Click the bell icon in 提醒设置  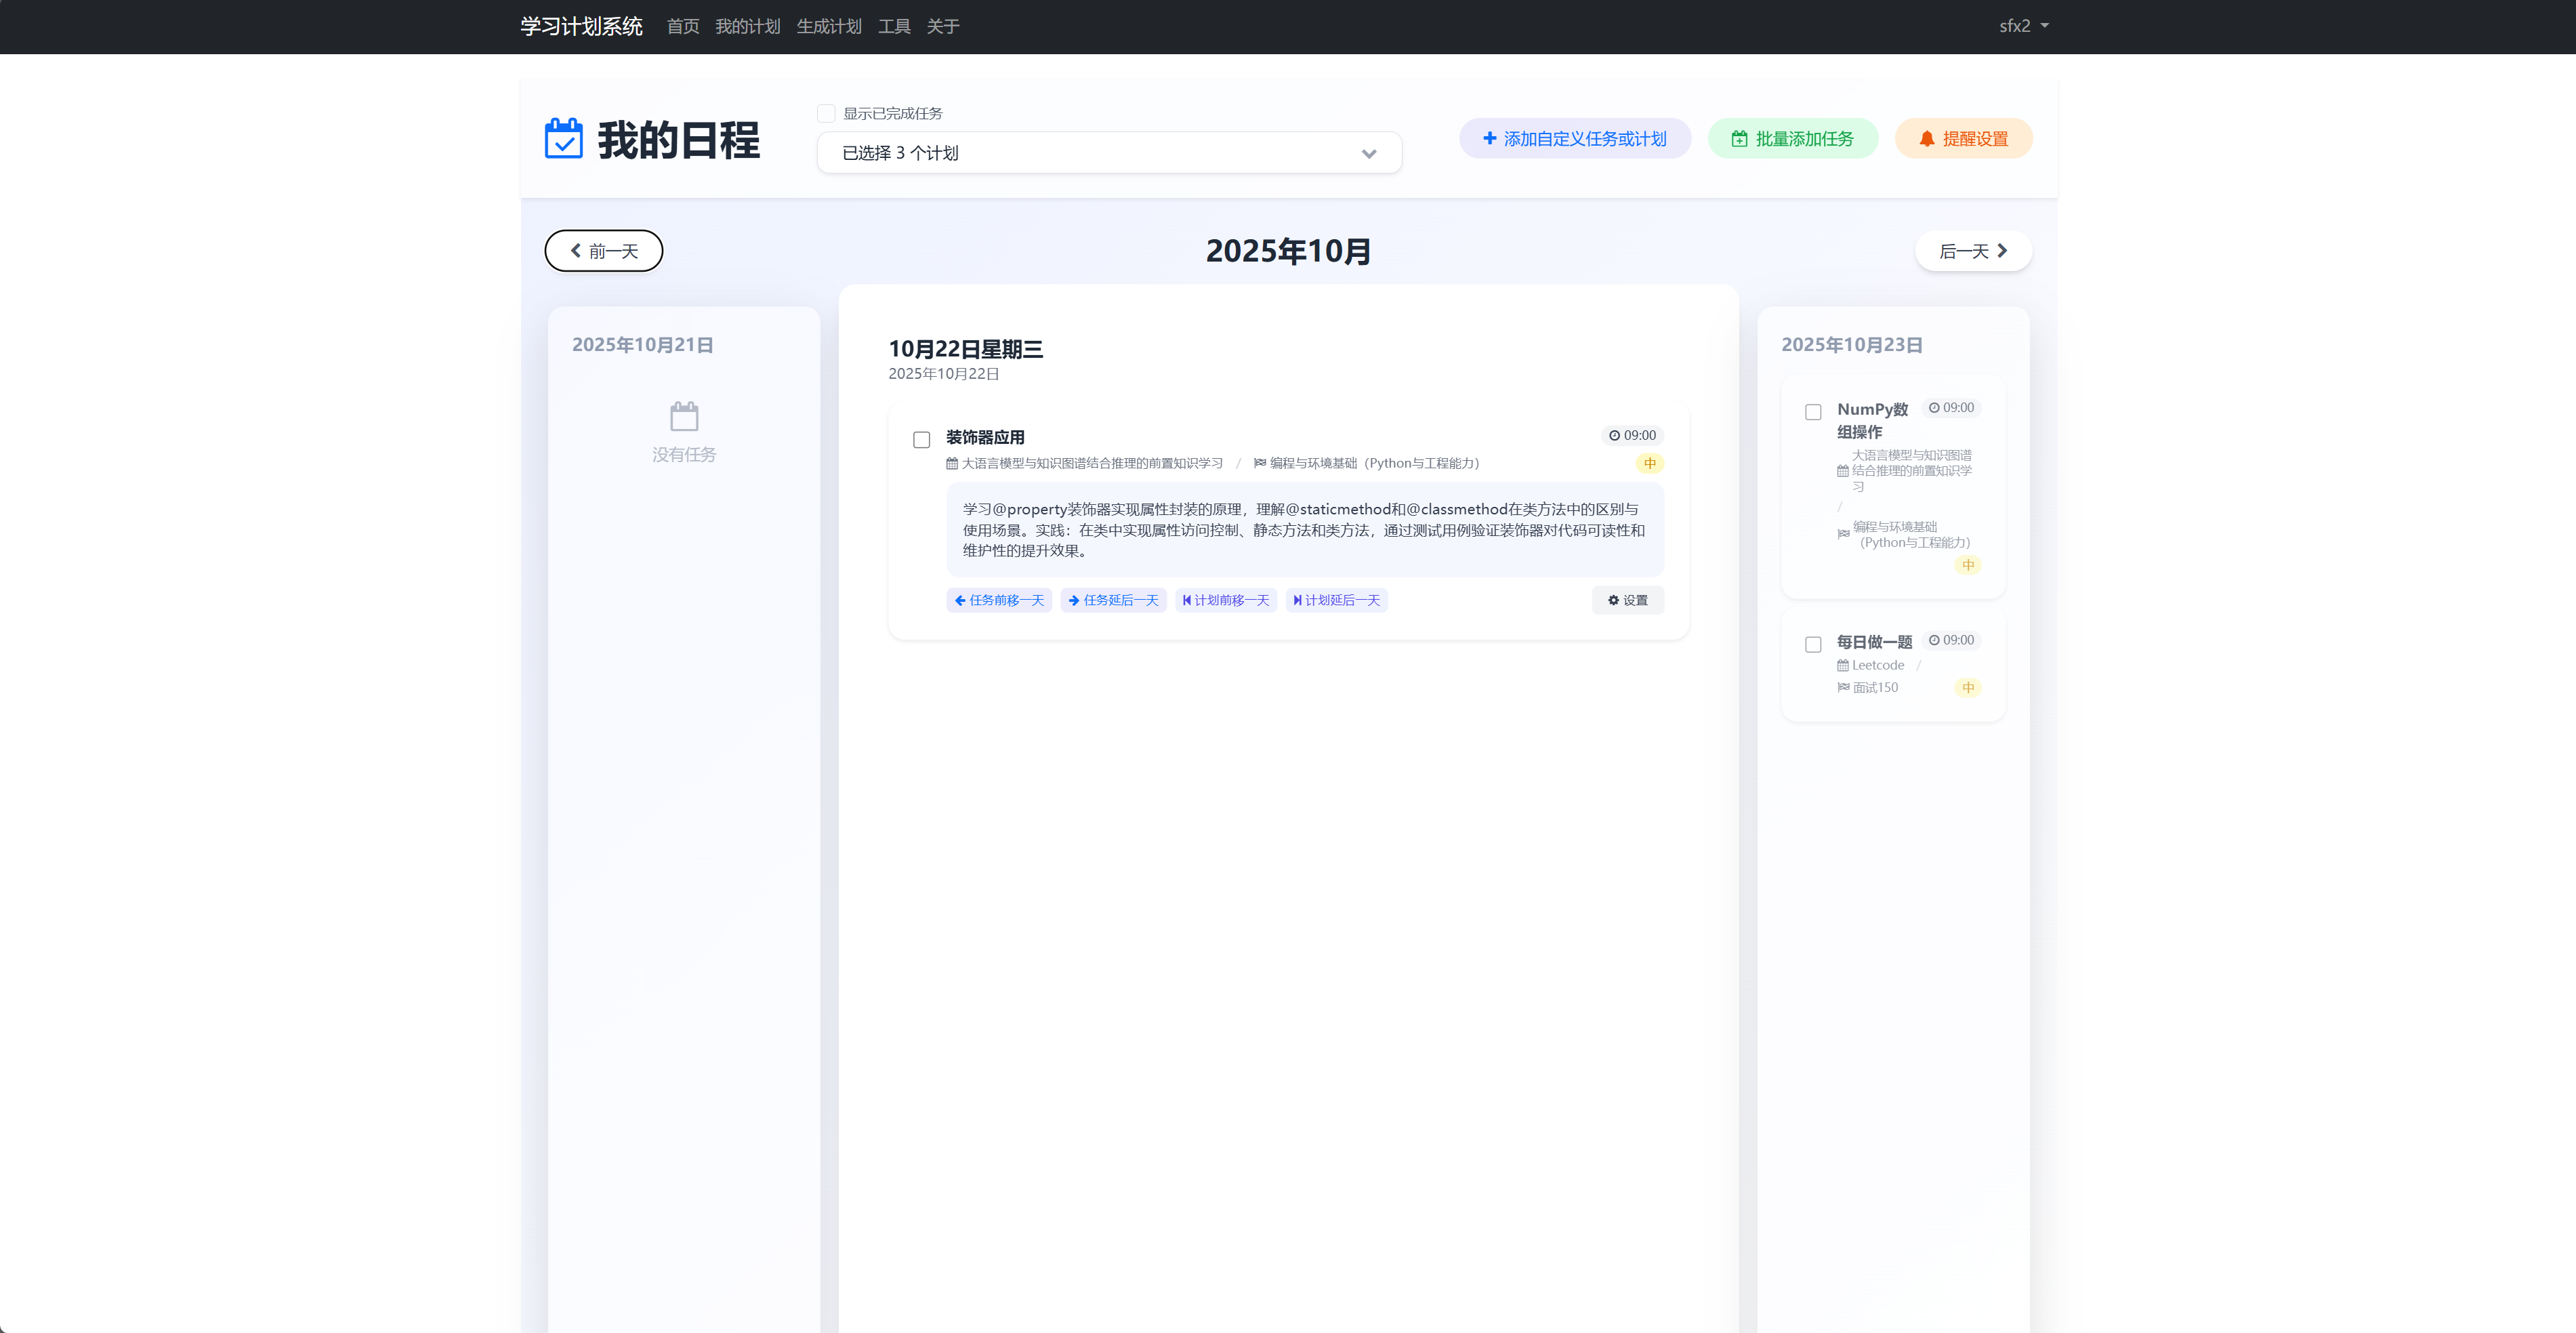1926,139
